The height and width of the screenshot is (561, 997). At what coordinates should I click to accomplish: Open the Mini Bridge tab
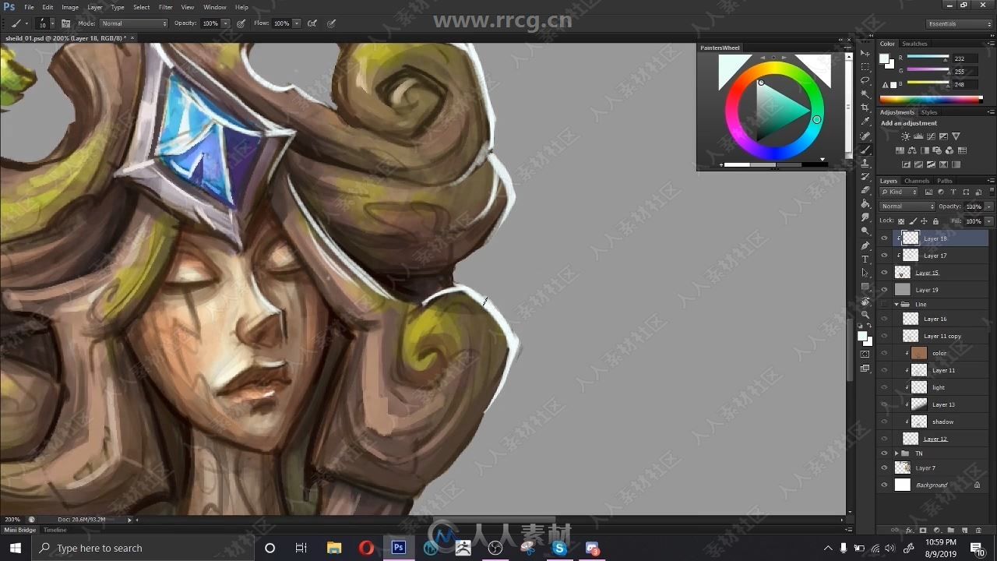19,530
